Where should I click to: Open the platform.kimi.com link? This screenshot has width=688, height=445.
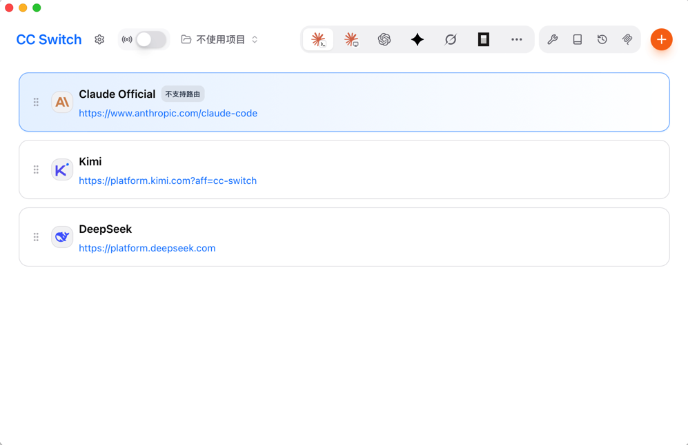coord(168,181)
